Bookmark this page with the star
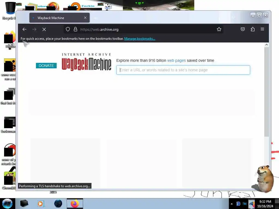This screenshot has height=209, width=279. pos(219,29)
